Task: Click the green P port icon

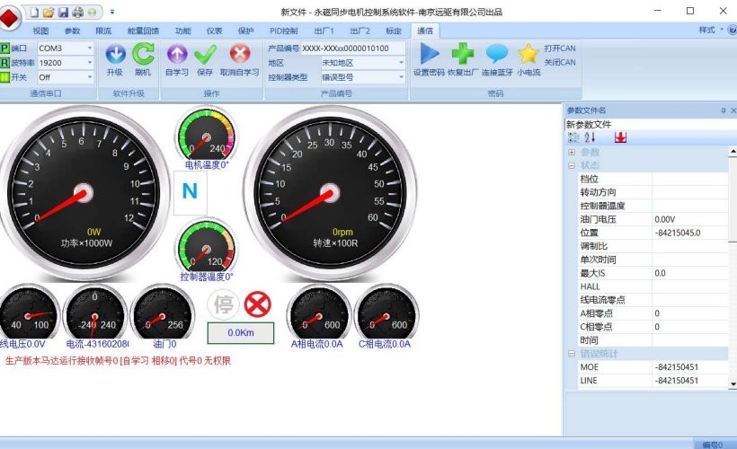Action: pyautogui.click(x=4, y=48)
